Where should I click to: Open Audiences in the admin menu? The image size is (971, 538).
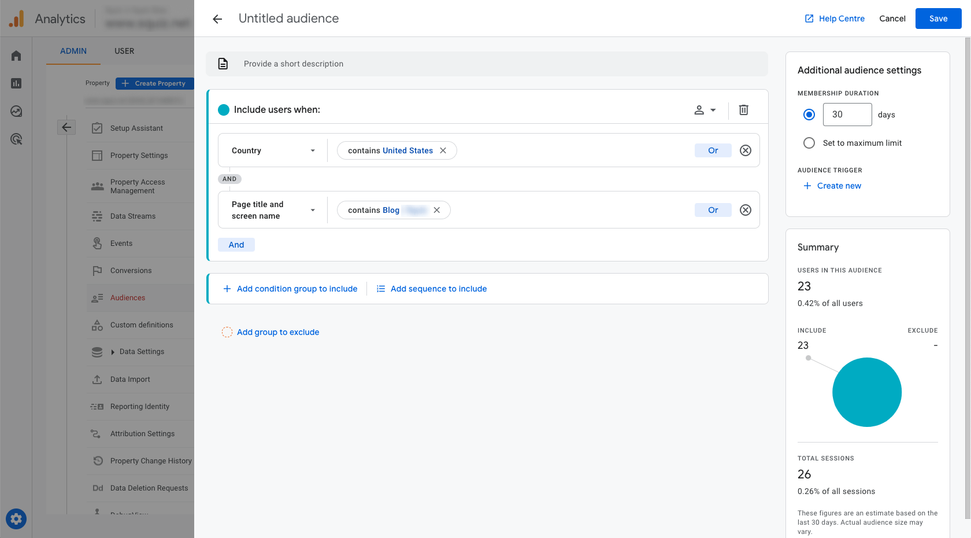pos(128,298)
